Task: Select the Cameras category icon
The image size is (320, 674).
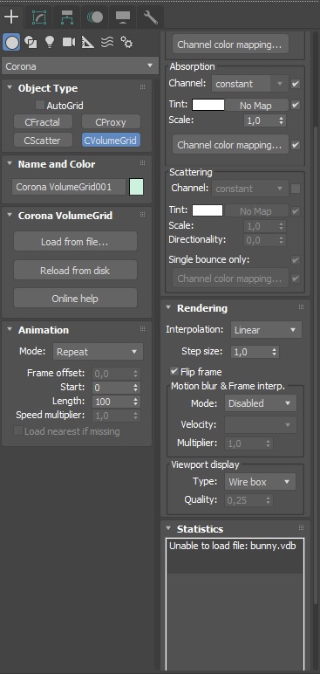Action: pos(69,42)
